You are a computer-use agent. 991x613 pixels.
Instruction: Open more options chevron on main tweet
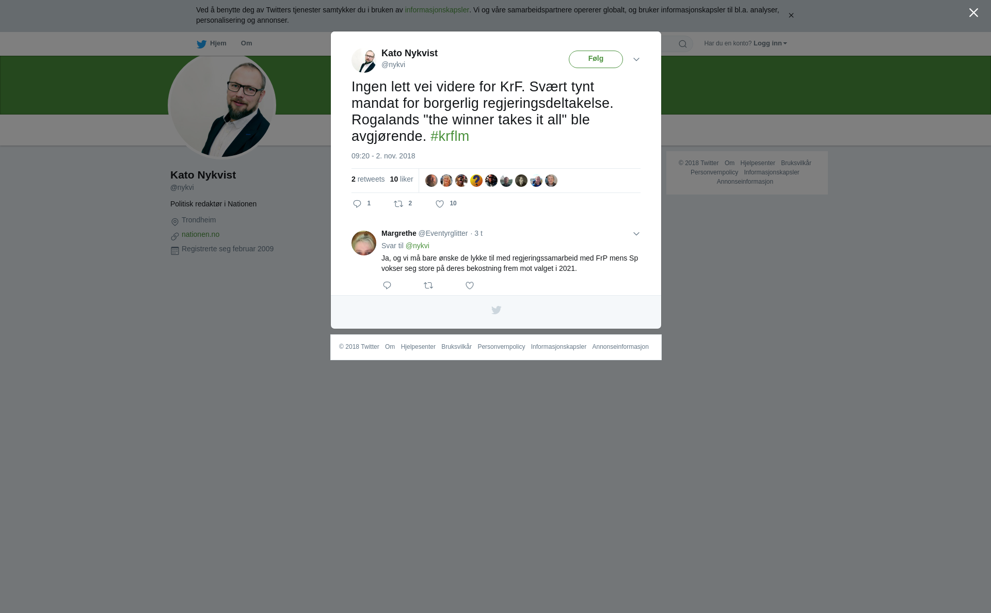(636, 59)
